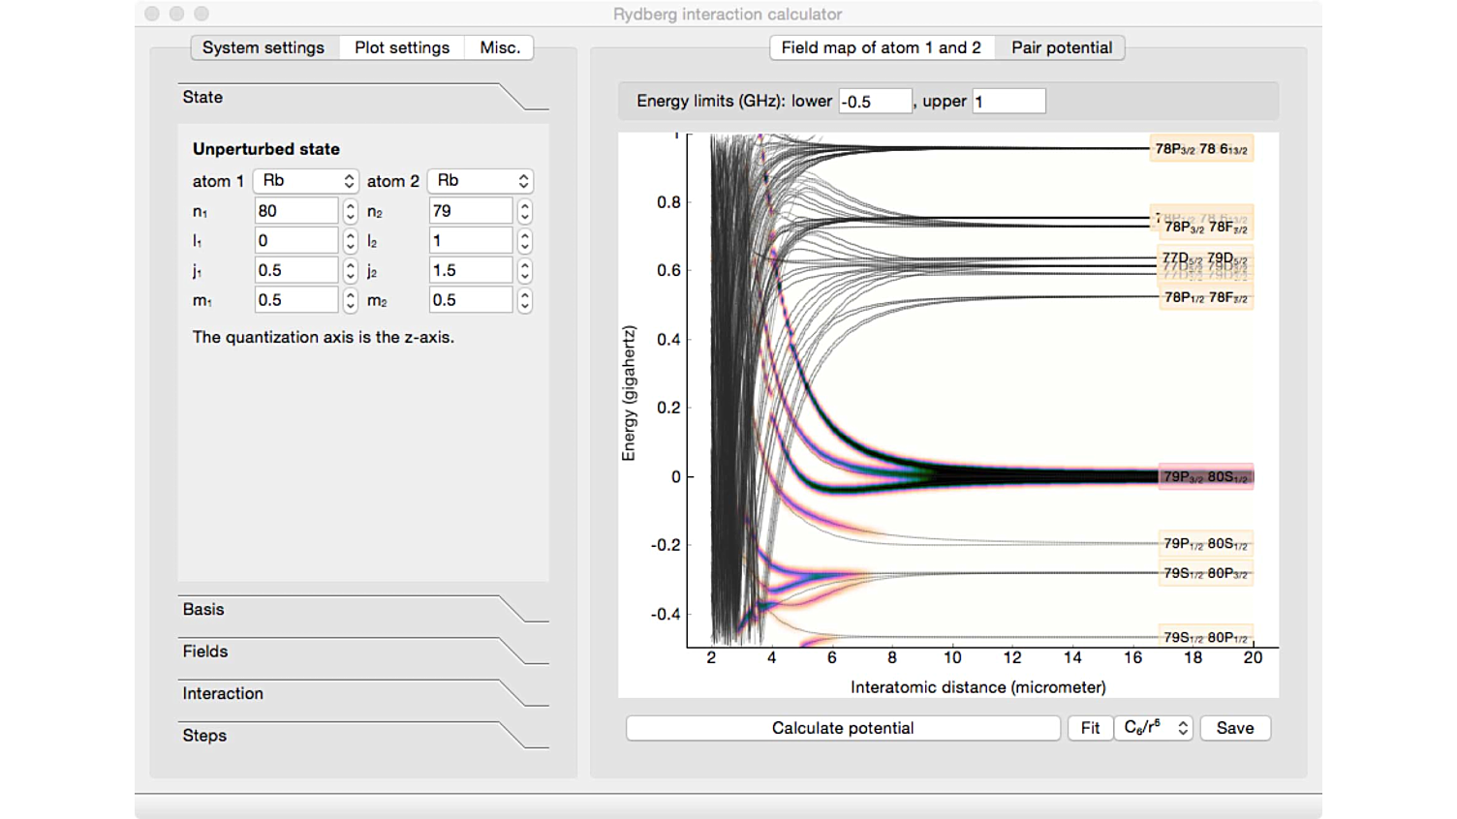The height and width of the screenshot is (819, 1457).
Task: Expand the Interaction section
Action: click(223, 693)
